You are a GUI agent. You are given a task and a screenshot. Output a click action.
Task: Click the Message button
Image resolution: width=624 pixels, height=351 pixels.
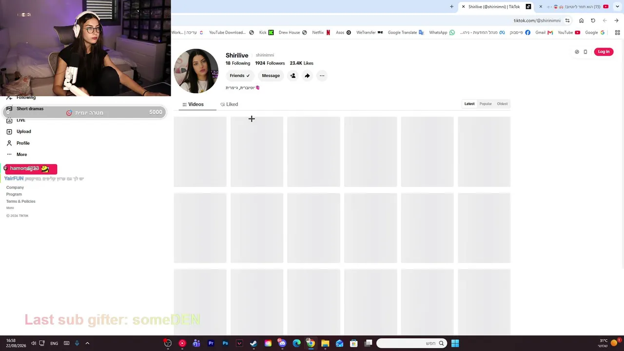[x=271, y=76]
